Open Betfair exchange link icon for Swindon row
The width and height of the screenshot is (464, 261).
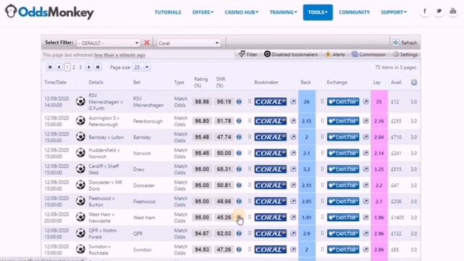pos(365,249)
